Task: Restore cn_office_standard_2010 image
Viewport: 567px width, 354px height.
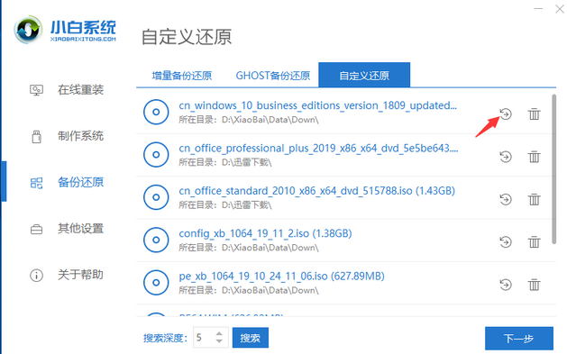Action: coord(506,199)
